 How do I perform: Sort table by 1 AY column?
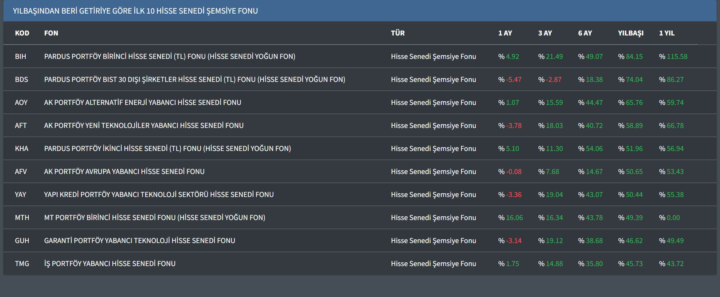tap(505, 33)
